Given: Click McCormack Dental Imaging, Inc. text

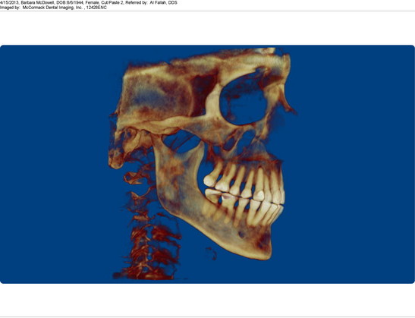Looking at the screenshot, I should (52, 8).
